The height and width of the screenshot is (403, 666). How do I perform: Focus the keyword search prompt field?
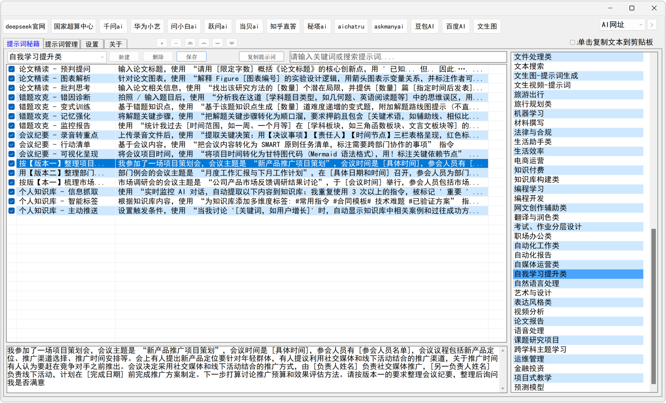pyautogui.click(x=398, y=57)
